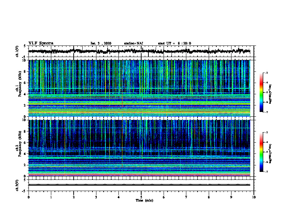Click the "6" kHz tick on ch.1 frequency axis
286x221 pixels.
pos(25,83)
